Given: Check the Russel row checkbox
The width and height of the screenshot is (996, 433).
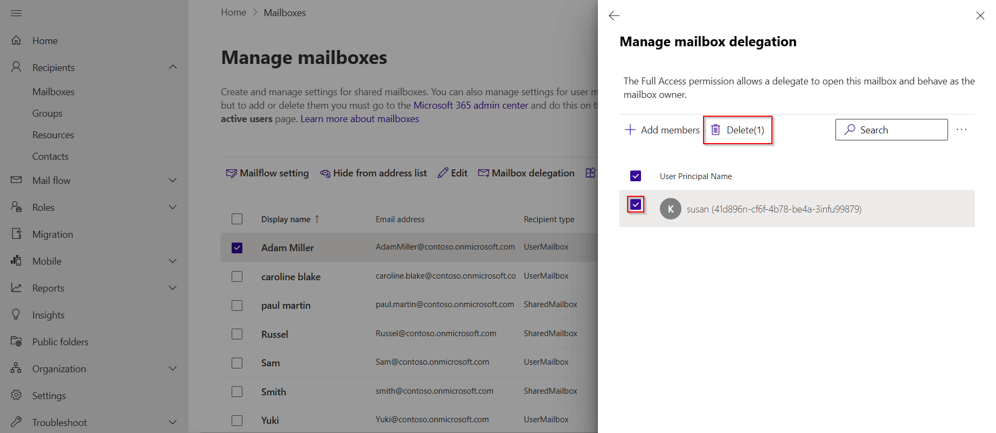Looking at the screenshot, I should point(237,334).
